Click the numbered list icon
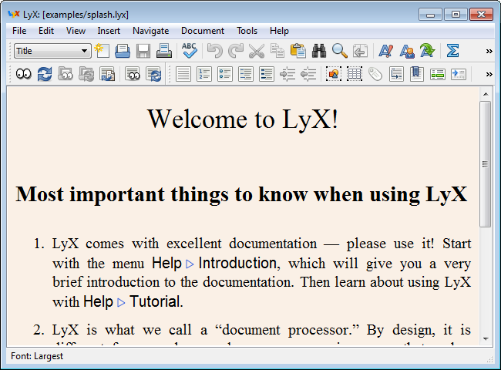 click(204, 74)
